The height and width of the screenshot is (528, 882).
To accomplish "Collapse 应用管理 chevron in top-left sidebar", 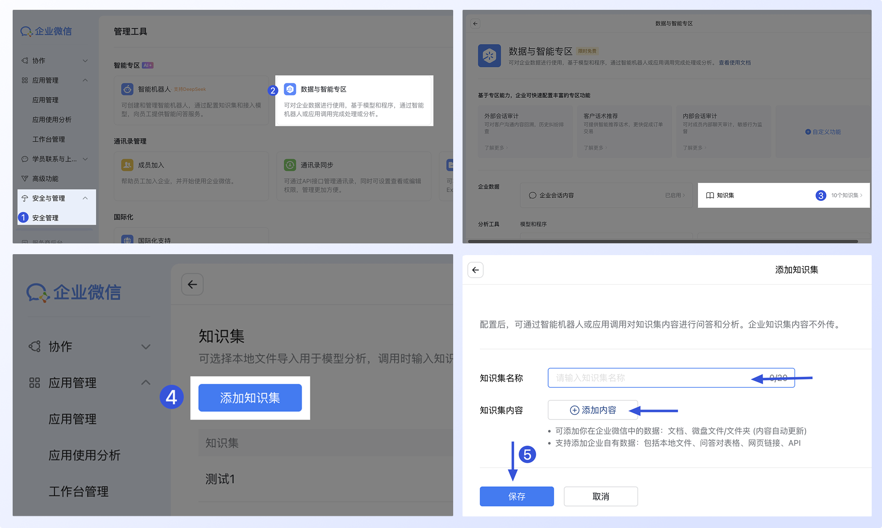I will tap(85, 80).
